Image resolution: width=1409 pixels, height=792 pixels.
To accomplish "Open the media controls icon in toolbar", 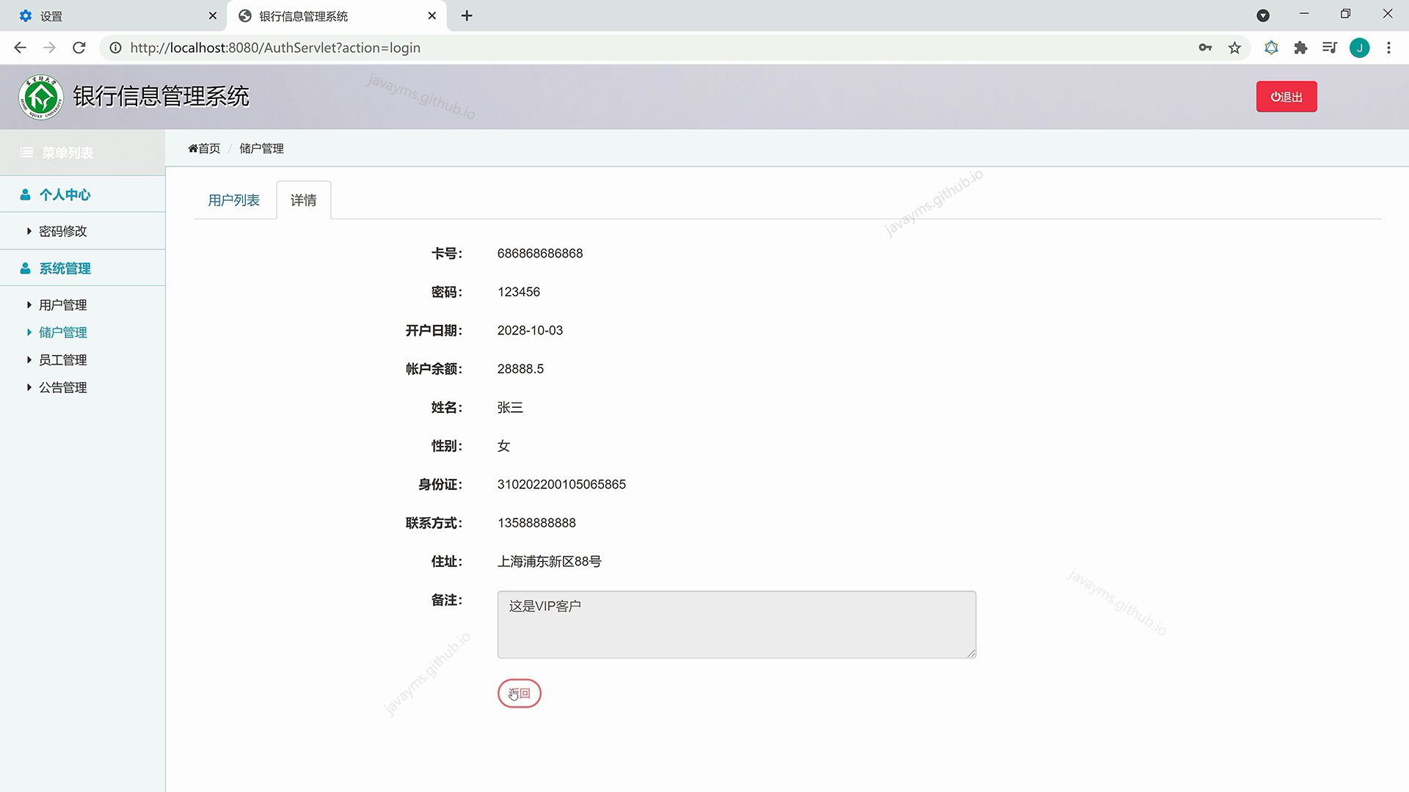I will tap(1330, 48).
